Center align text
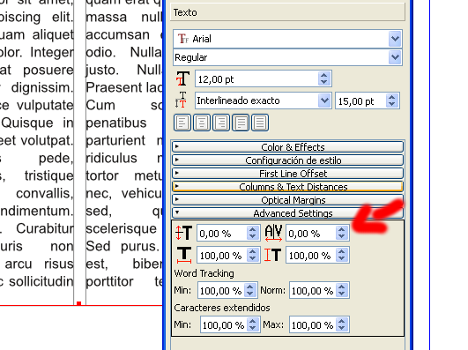Screen dimensions: 468x350 pos(202,123)
